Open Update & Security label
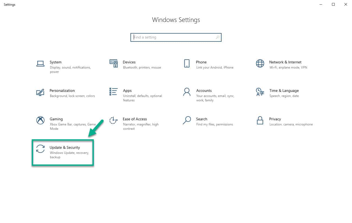352x223 pixels. pos(65,147)
